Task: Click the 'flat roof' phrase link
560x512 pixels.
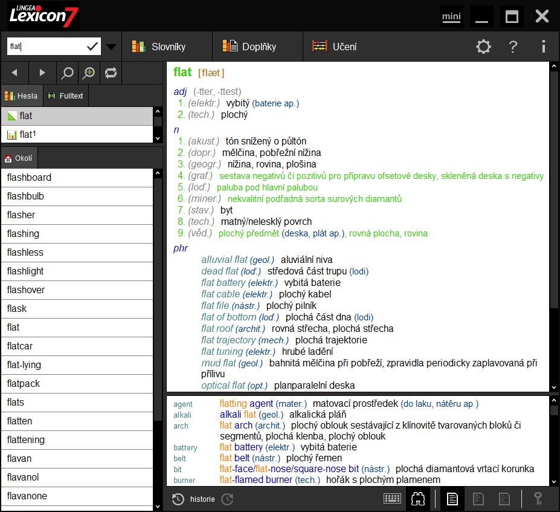Action: (217, 329)
